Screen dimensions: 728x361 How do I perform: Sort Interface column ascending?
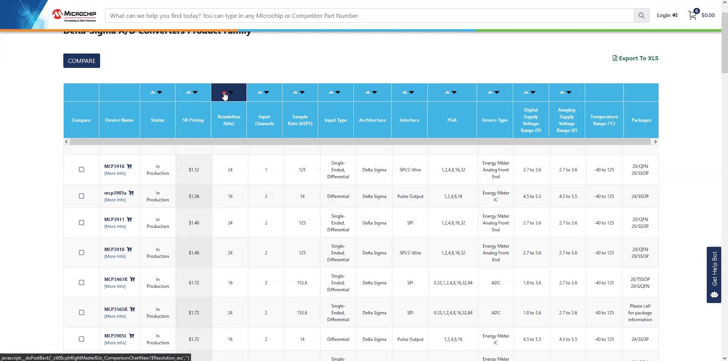405,92
